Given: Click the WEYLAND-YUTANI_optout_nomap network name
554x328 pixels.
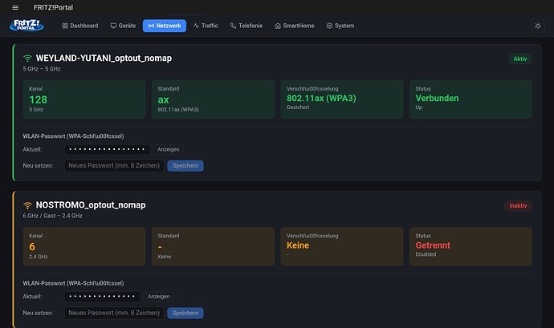Looking at the screenshot, I should pyautogui.click(x=104, y=59).
